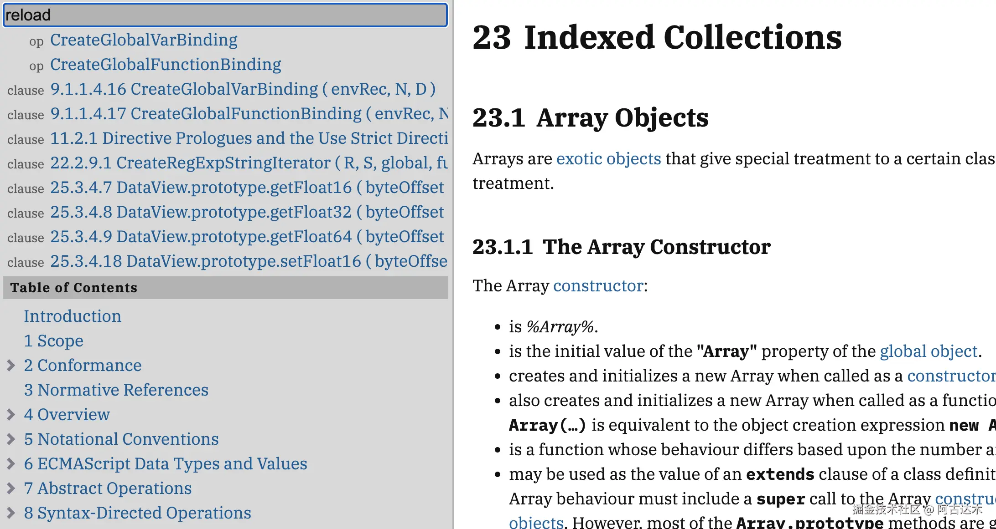Open clause 25.3.4.18 setFloat16 result

tap(249, 261)
